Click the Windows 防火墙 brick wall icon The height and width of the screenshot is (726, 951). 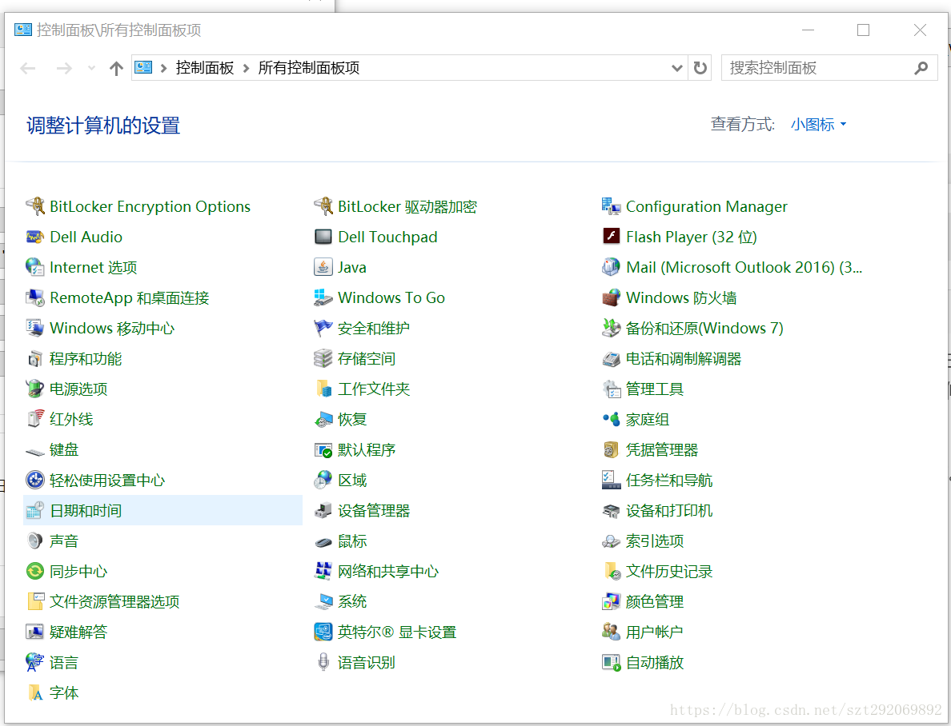(x=612, y=297)
